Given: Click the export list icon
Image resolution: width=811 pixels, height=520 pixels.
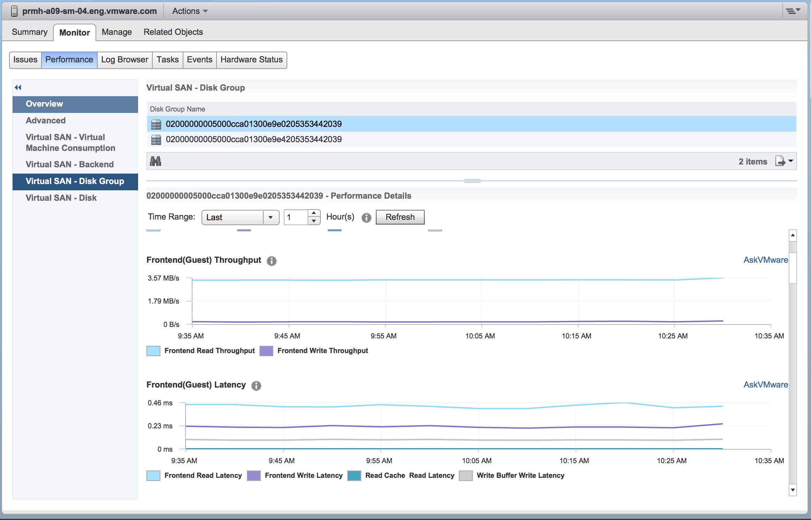Looking at the screenshot, I should tap(780, 161).
